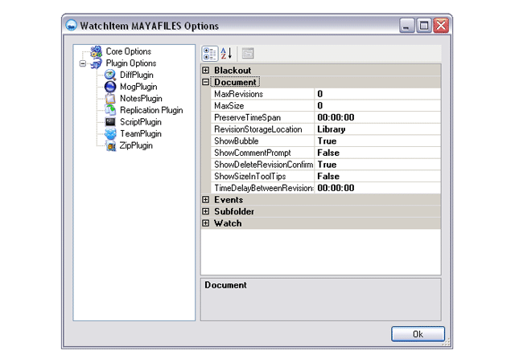Click RevisionStorageLocation value Library
Image resolution: width=515 pixels, height=363 pixels.
click(x=377, y=129)
